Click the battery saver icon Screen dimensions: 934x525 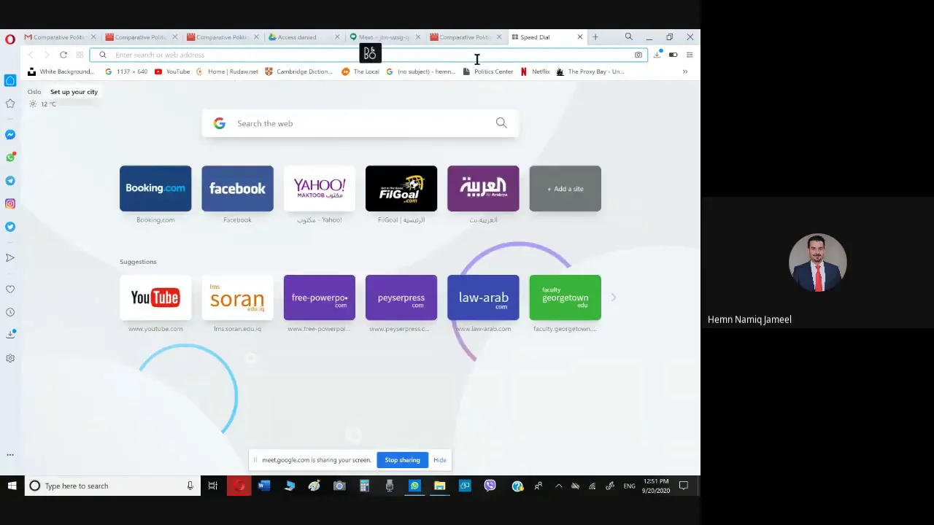click(x=674, y=55)
